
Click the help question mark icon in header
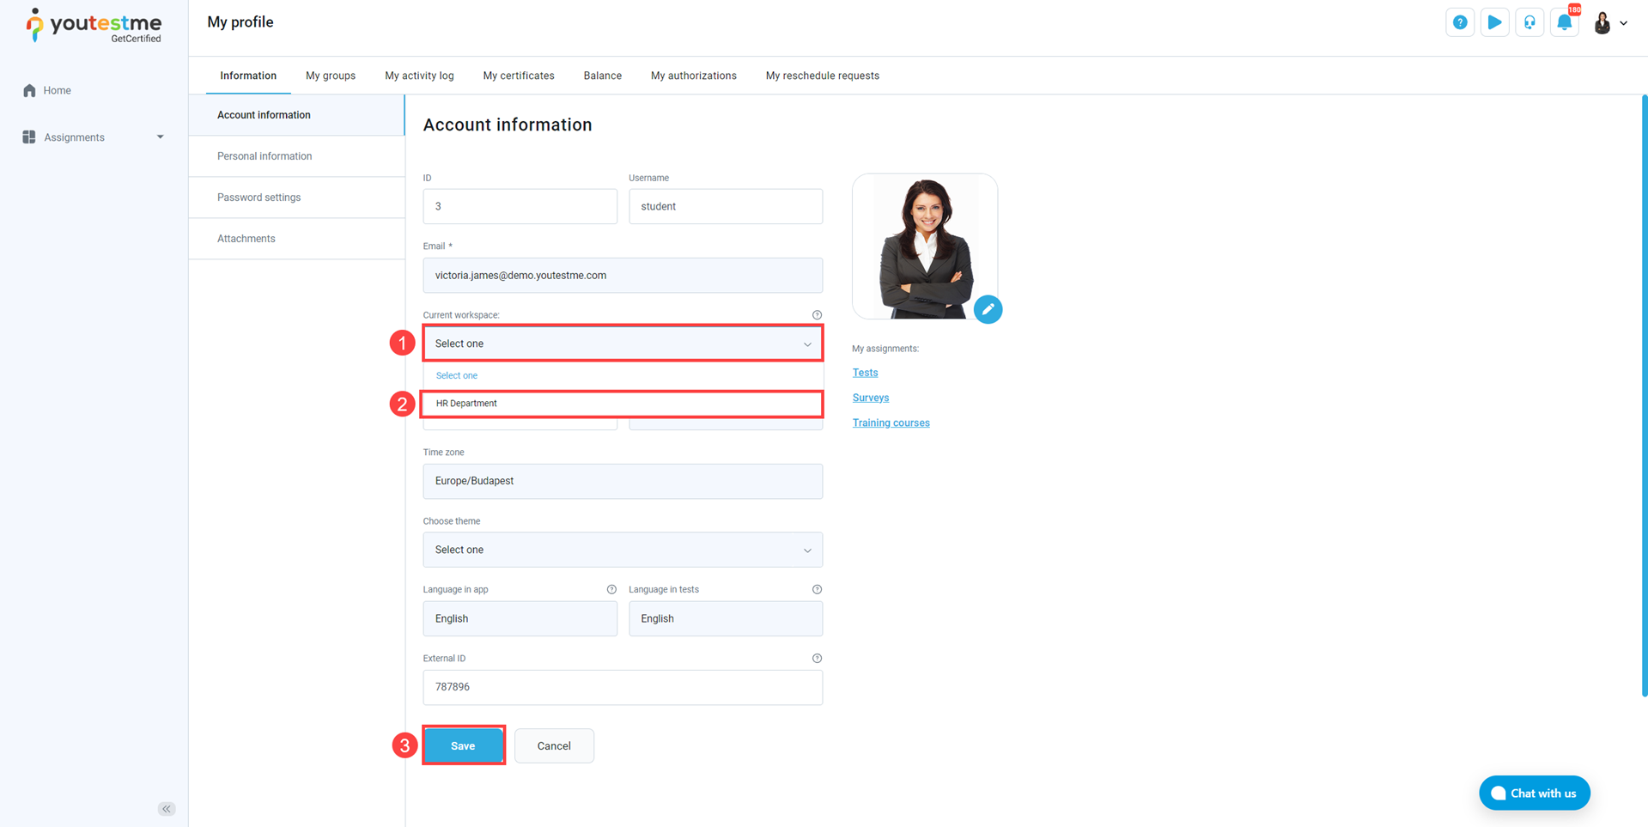1459,23
